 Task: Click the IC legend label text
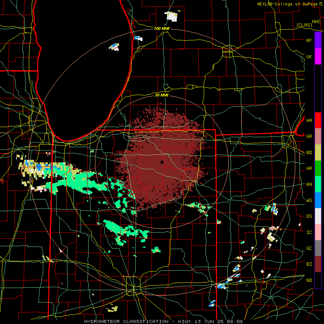pos(309,233)
